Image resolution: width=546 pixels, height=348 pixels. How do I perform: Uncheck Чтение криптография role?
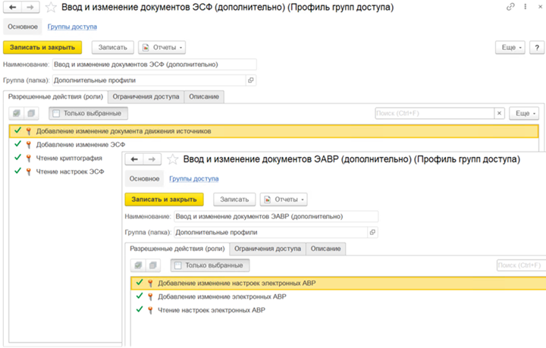[17, 158]
